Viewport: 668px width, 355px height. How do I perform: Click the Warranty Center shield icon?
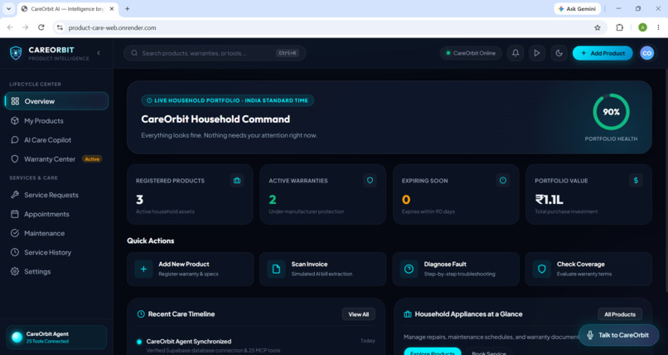pos(15,159)
